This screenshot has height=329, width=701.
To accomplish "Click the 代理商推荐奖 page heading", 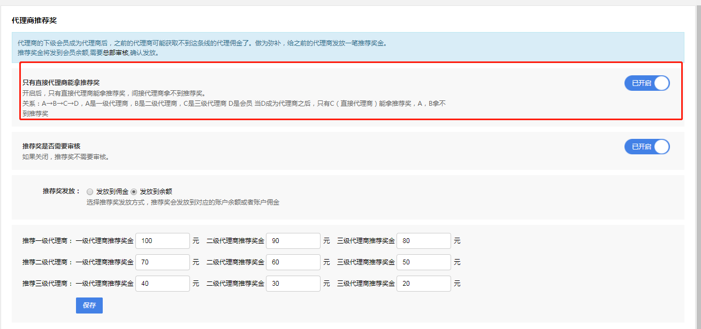I will point(34,21).
